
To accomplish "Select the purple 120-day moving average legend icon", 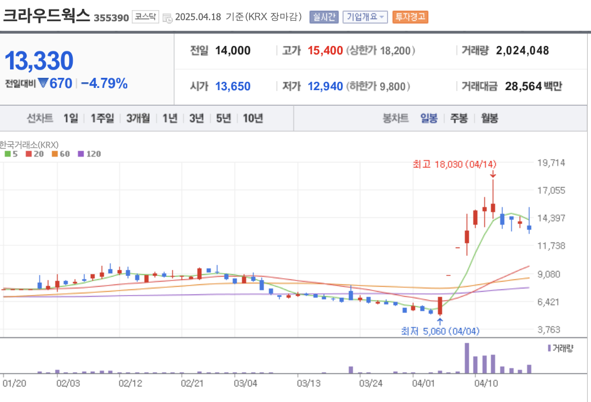I will tap(80, 154).
